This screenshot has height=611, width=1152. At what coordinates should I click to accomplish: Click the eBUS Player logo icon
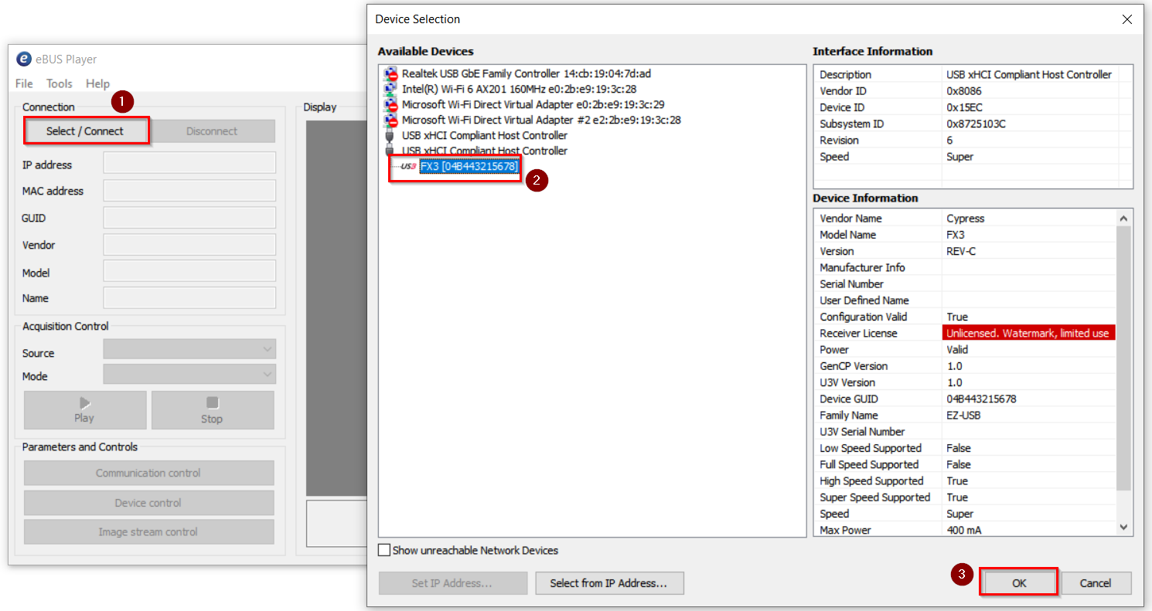coord(24,59)
